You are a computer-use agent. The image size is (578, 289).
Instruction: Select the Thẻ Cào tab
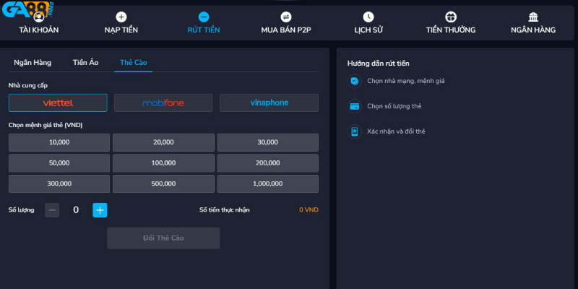pos(134,63)
